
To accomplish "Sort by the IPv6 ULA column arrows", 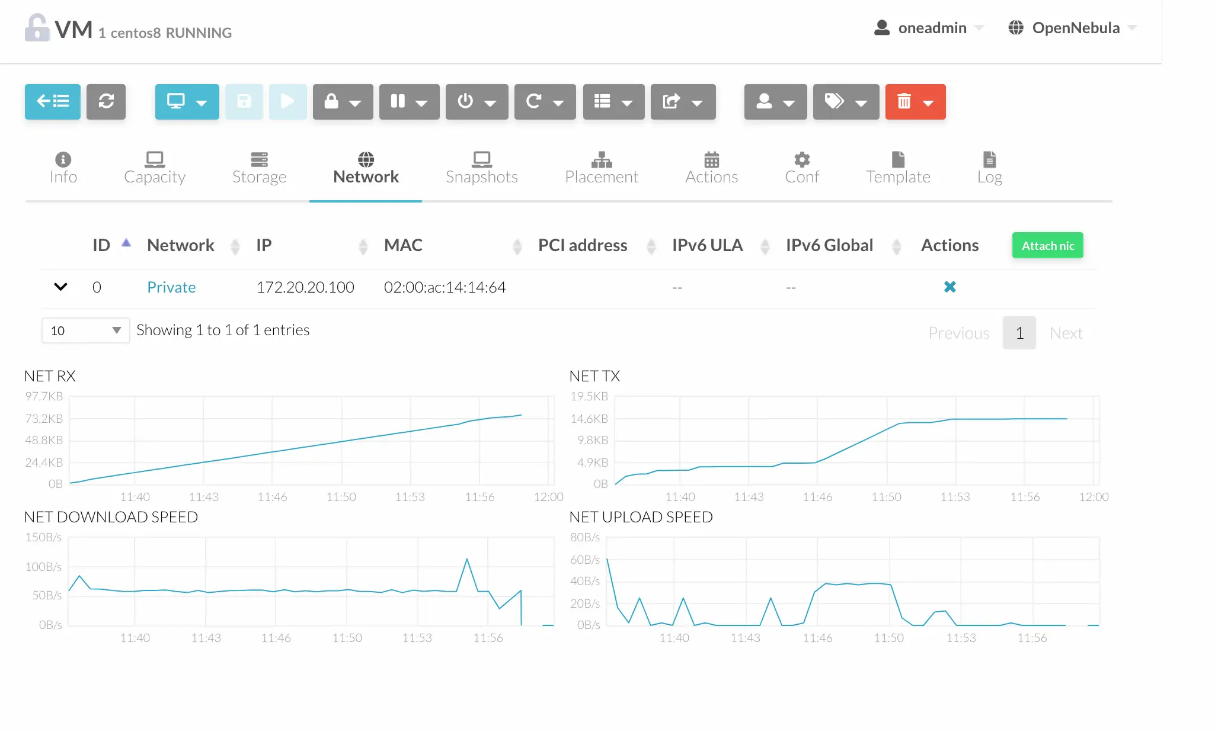I will pyautogui.click(x=765, y=246).
